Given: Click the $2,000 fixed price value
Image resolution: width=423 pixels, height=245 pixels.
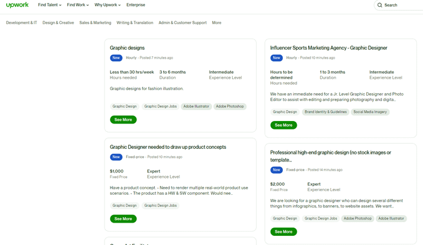Looking at the screenshot, I should click(x=277, y=185).
